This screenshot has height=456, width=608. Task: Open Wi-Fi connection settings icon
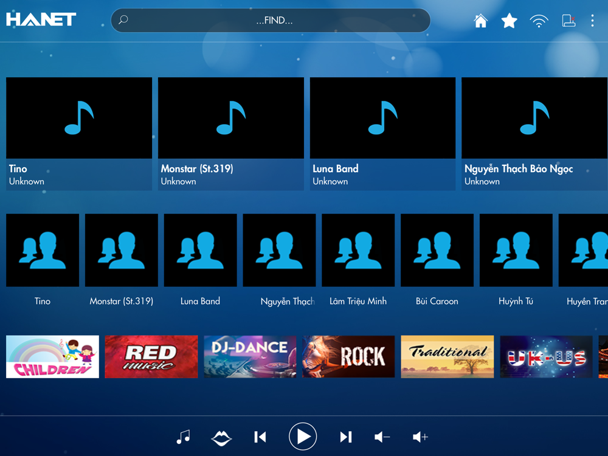tap(539, 21)
